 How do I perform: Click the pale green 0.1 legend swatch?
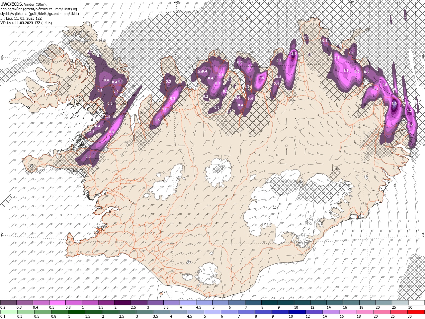point(9,312)
